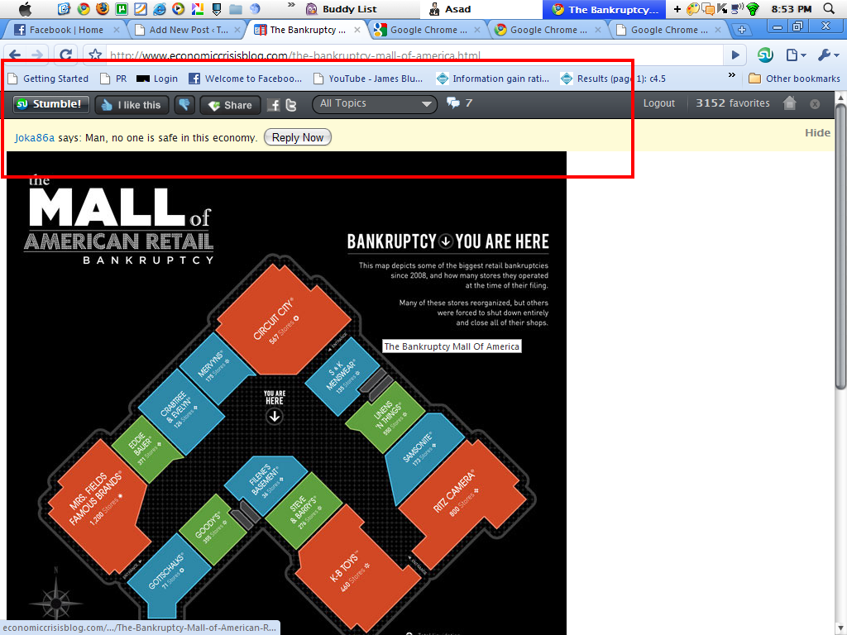The image size is (847, 635).
Task: Open the Information gain ratio bookmark
Action: pyautogui.click(x=493, y=79)
